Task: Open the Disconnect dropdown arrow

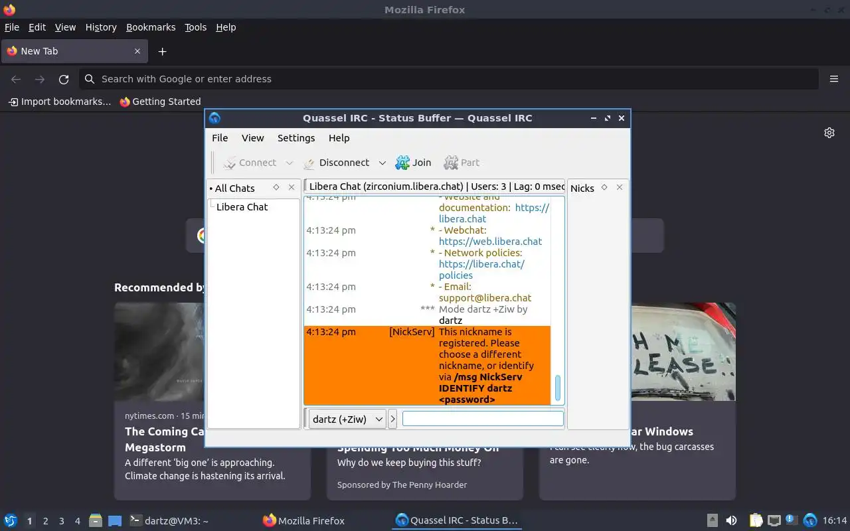Action: pyautogui.click(x=382, y=163)
